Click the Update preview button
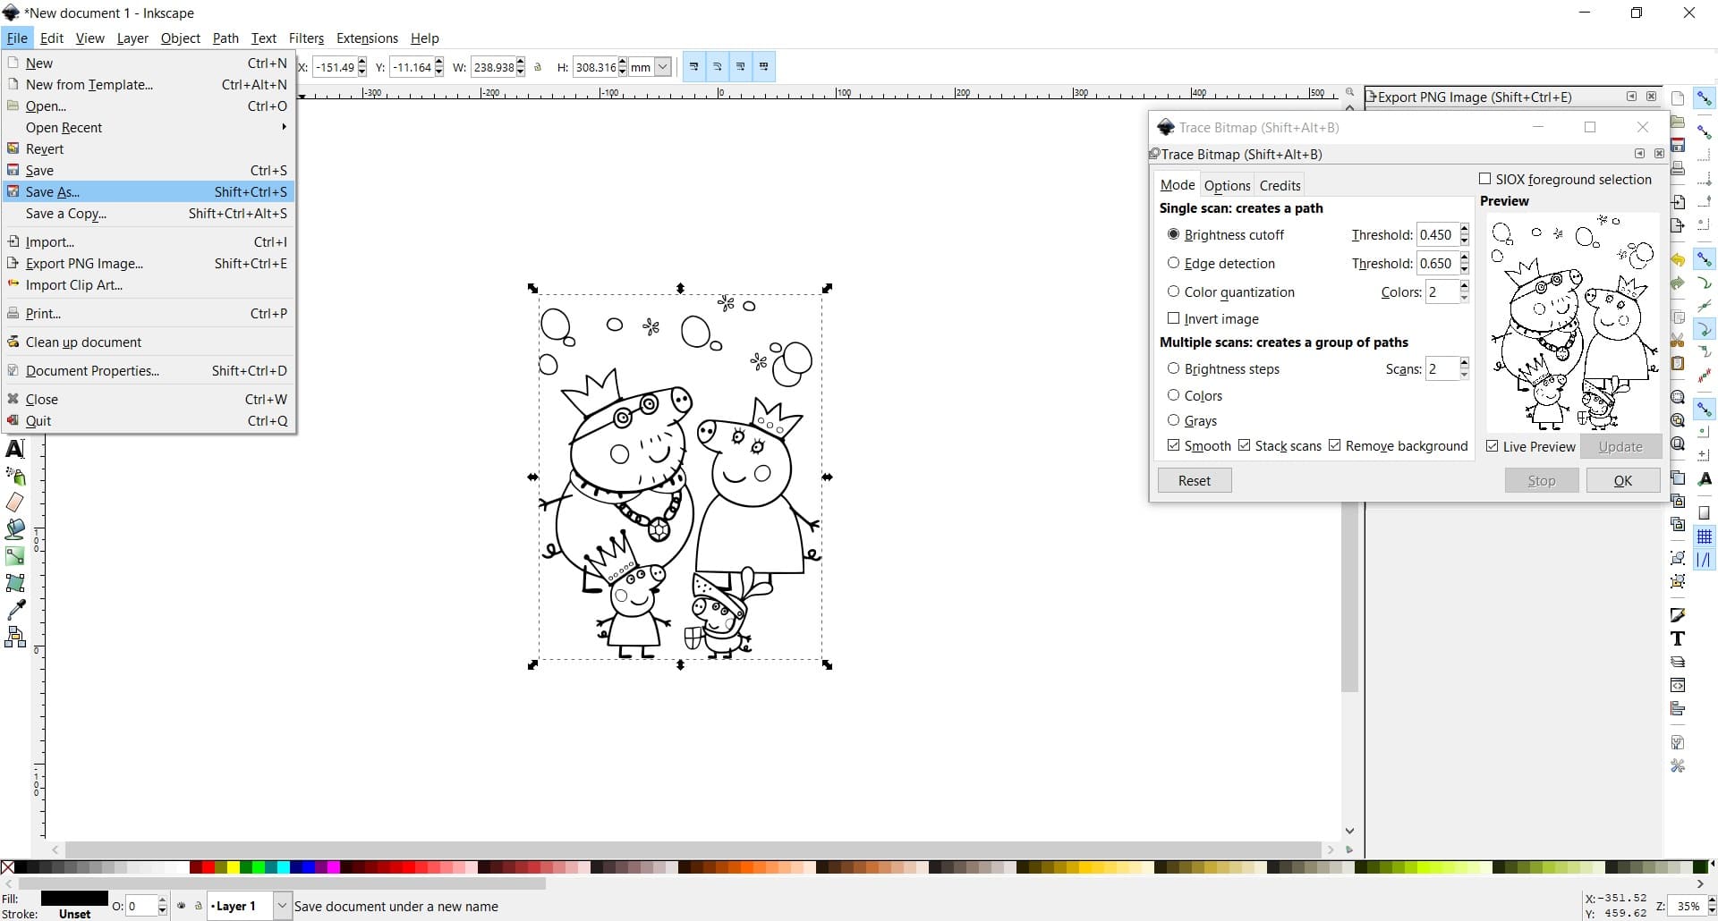The image size is (1718, 921). 1620,446
